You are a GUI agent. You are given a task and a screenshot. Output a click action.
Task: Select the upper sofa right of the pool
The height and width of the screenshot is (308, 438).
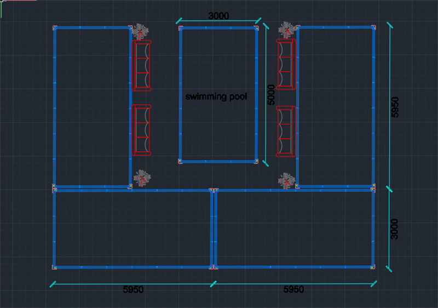pyautogui.click(x=286, y=64)
